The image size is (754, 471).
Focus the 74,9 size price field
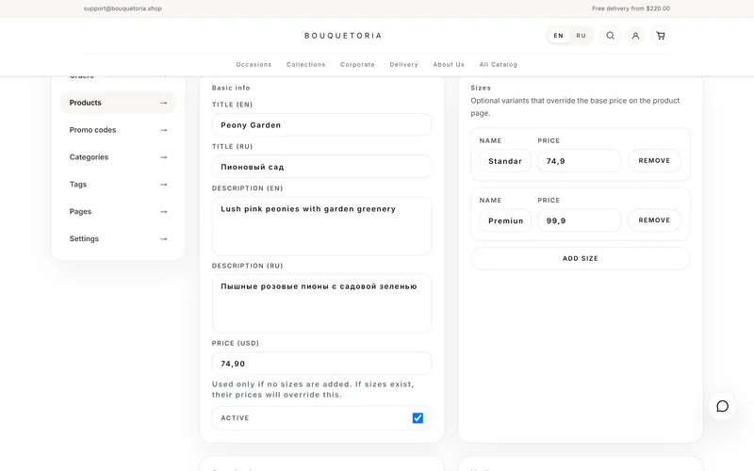580,161
